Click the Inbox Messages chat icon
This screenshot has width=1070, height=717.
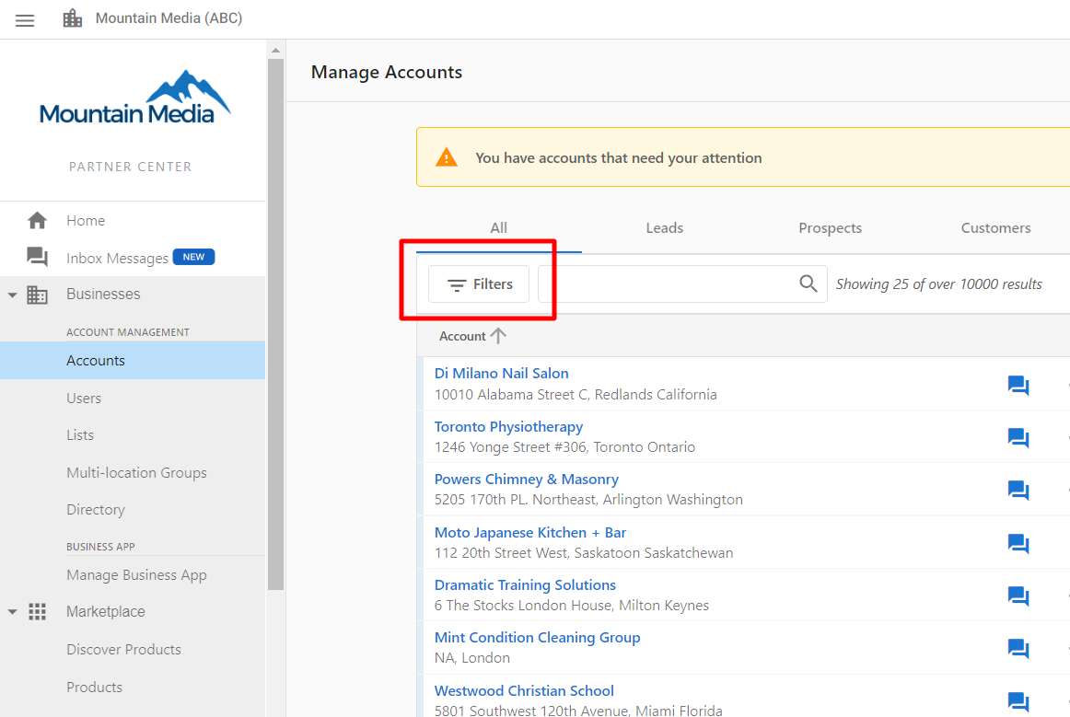pyautogui.click(x=37, y=257)
